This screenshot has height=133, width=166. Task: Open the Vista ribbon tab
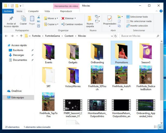pyautogui.click(x=47, y=11)
